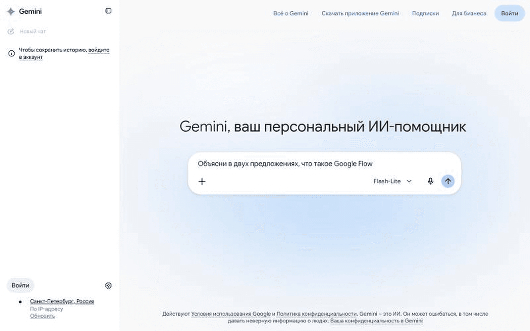Image resolution: width=530 pixels, height=331 pixels.
Task: Click the top-right 'Войти' button
Action: tap(509, 14)
